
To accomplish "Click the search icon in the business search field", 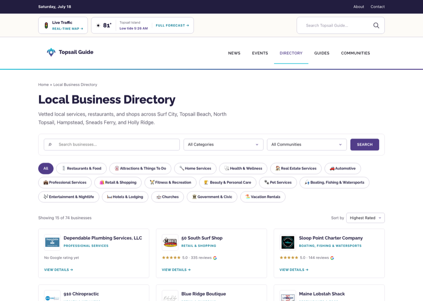I will point(50,144).
